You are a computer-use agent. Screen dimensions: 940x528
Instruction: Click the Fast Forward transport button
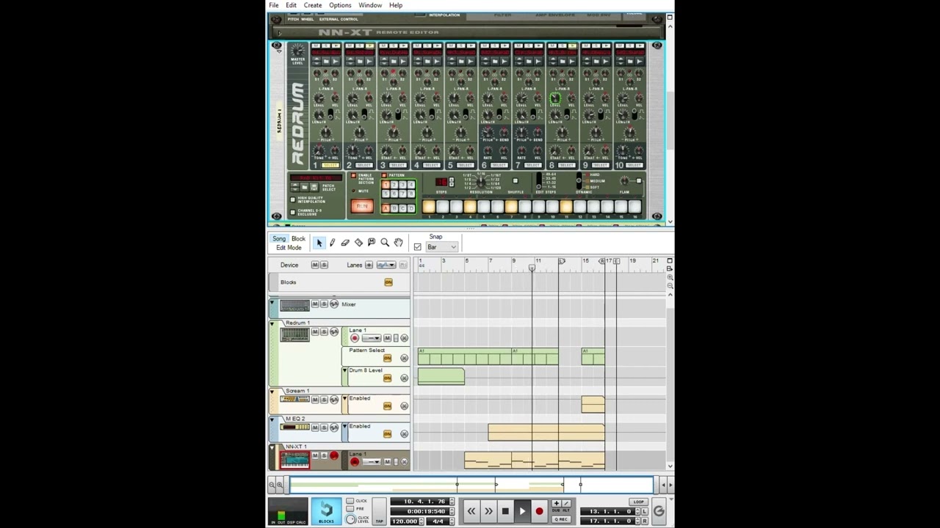(x=488, y=511)
